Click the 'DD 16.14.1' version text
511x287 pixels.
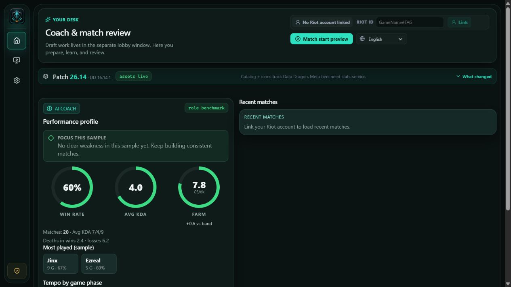[x=100, y=77]
